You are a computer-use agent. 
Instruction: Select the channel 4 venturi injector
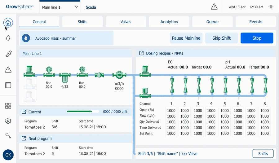coord(212,86)
